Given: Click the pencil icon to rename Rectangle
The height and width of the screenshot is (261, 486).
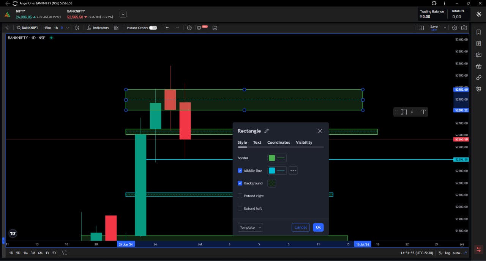Looking at the screenshot, I should coord(267,131).
